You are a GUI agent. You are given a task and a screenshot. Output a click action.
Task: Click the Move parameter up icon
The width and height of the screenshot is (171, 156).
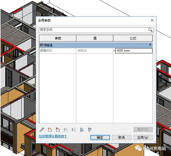(66, 130)
